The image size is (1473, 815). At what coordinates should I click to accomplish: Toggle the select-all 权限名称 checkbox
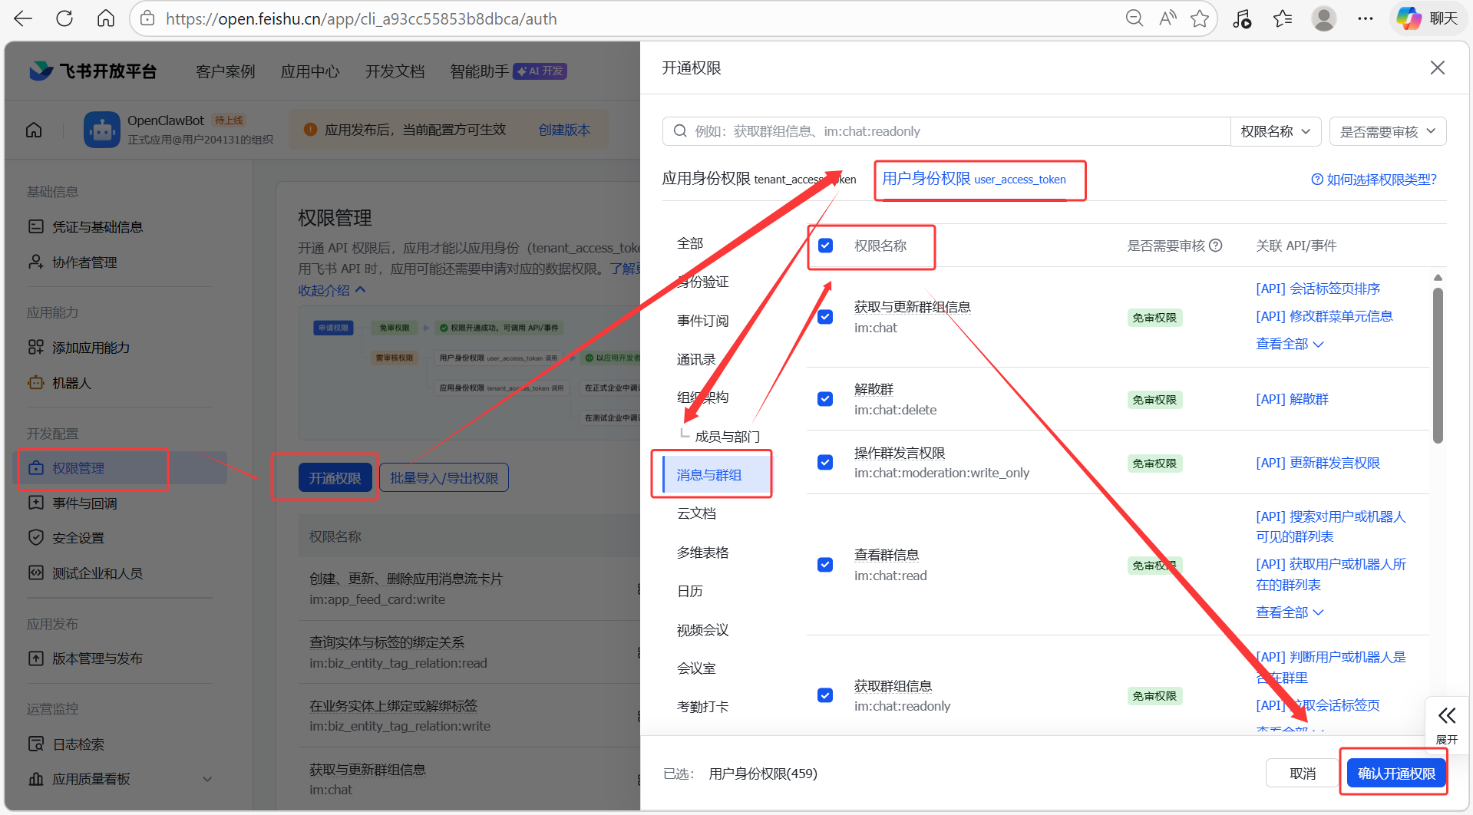[x=825, y=246]
